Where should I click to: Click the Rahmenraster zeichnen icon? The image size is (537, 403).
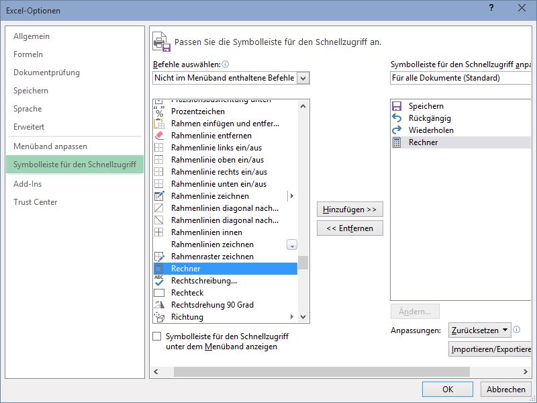[159, 257]
